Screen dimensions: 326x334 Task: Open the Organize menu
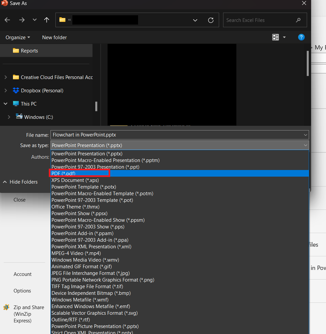tap(18, 38)
